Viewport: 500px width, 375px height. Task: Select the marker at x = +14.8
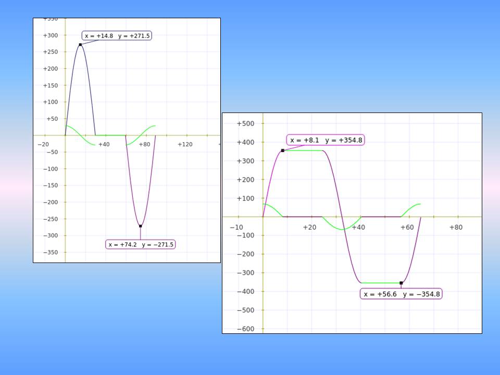80,44
